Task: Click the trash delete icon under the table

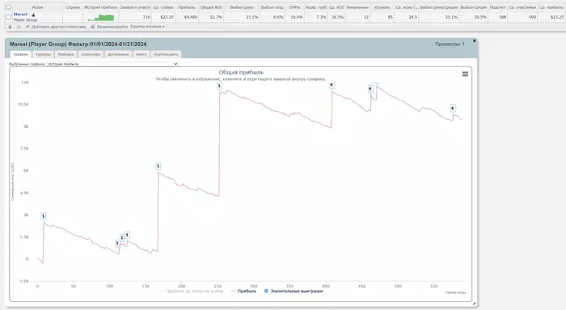Action: tap(10, 27)
